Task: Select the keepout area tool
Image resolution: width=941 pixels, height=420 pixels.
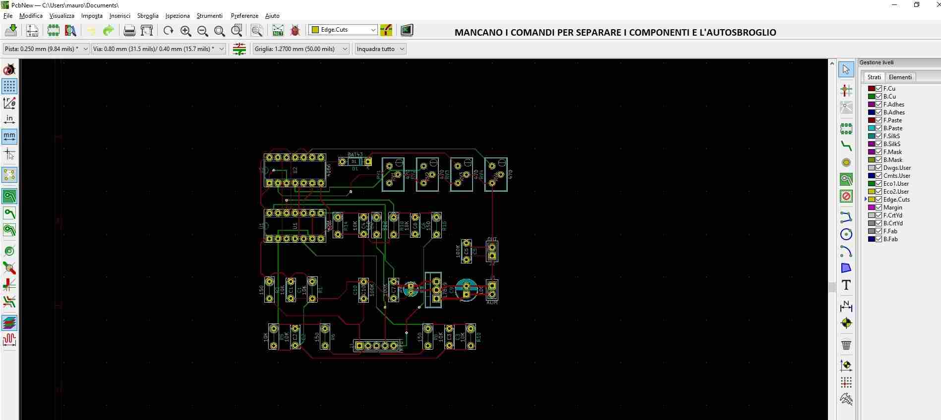Action: point(846,196)
